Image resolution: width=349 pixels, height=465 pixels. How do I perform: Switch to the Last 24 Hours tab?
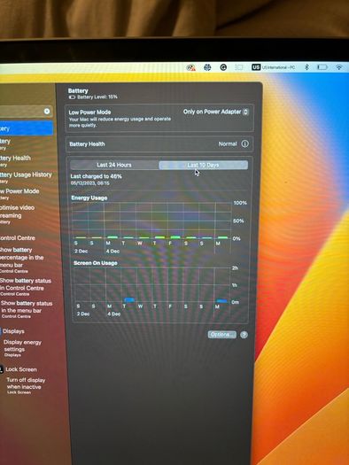[x=114, y=165]
